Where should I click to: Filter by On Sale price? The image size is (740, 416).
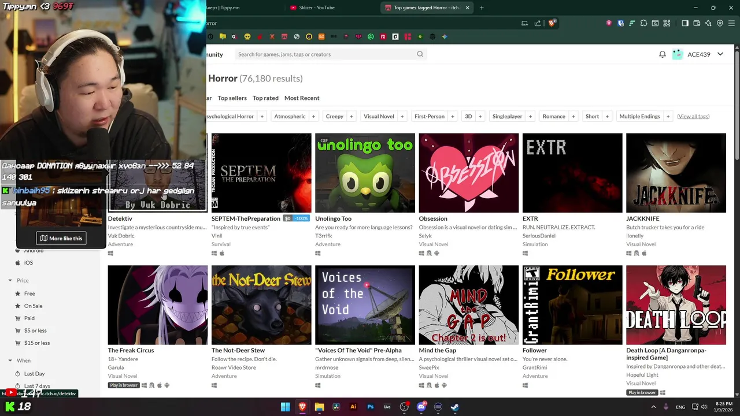click(x=33, y=306)
